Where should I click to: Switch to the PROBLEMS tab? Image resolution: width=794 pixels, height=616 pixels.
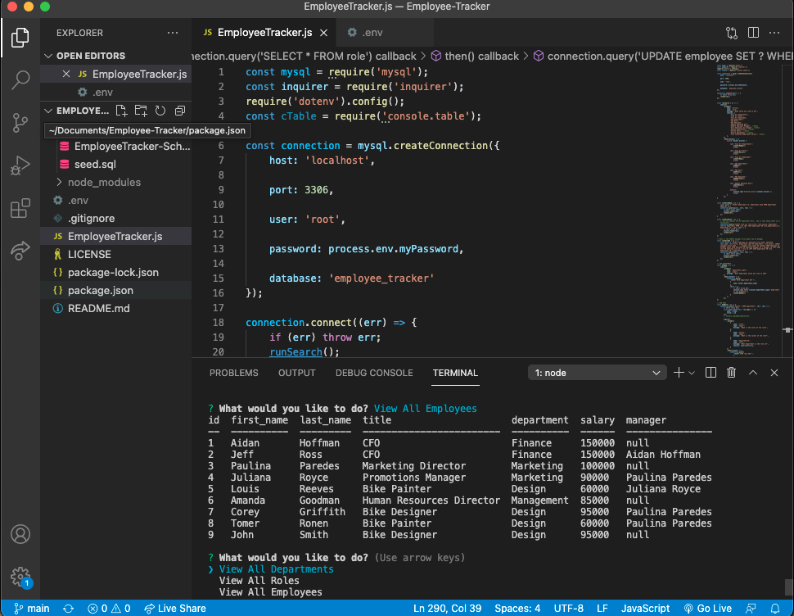(x=233, y=372)
